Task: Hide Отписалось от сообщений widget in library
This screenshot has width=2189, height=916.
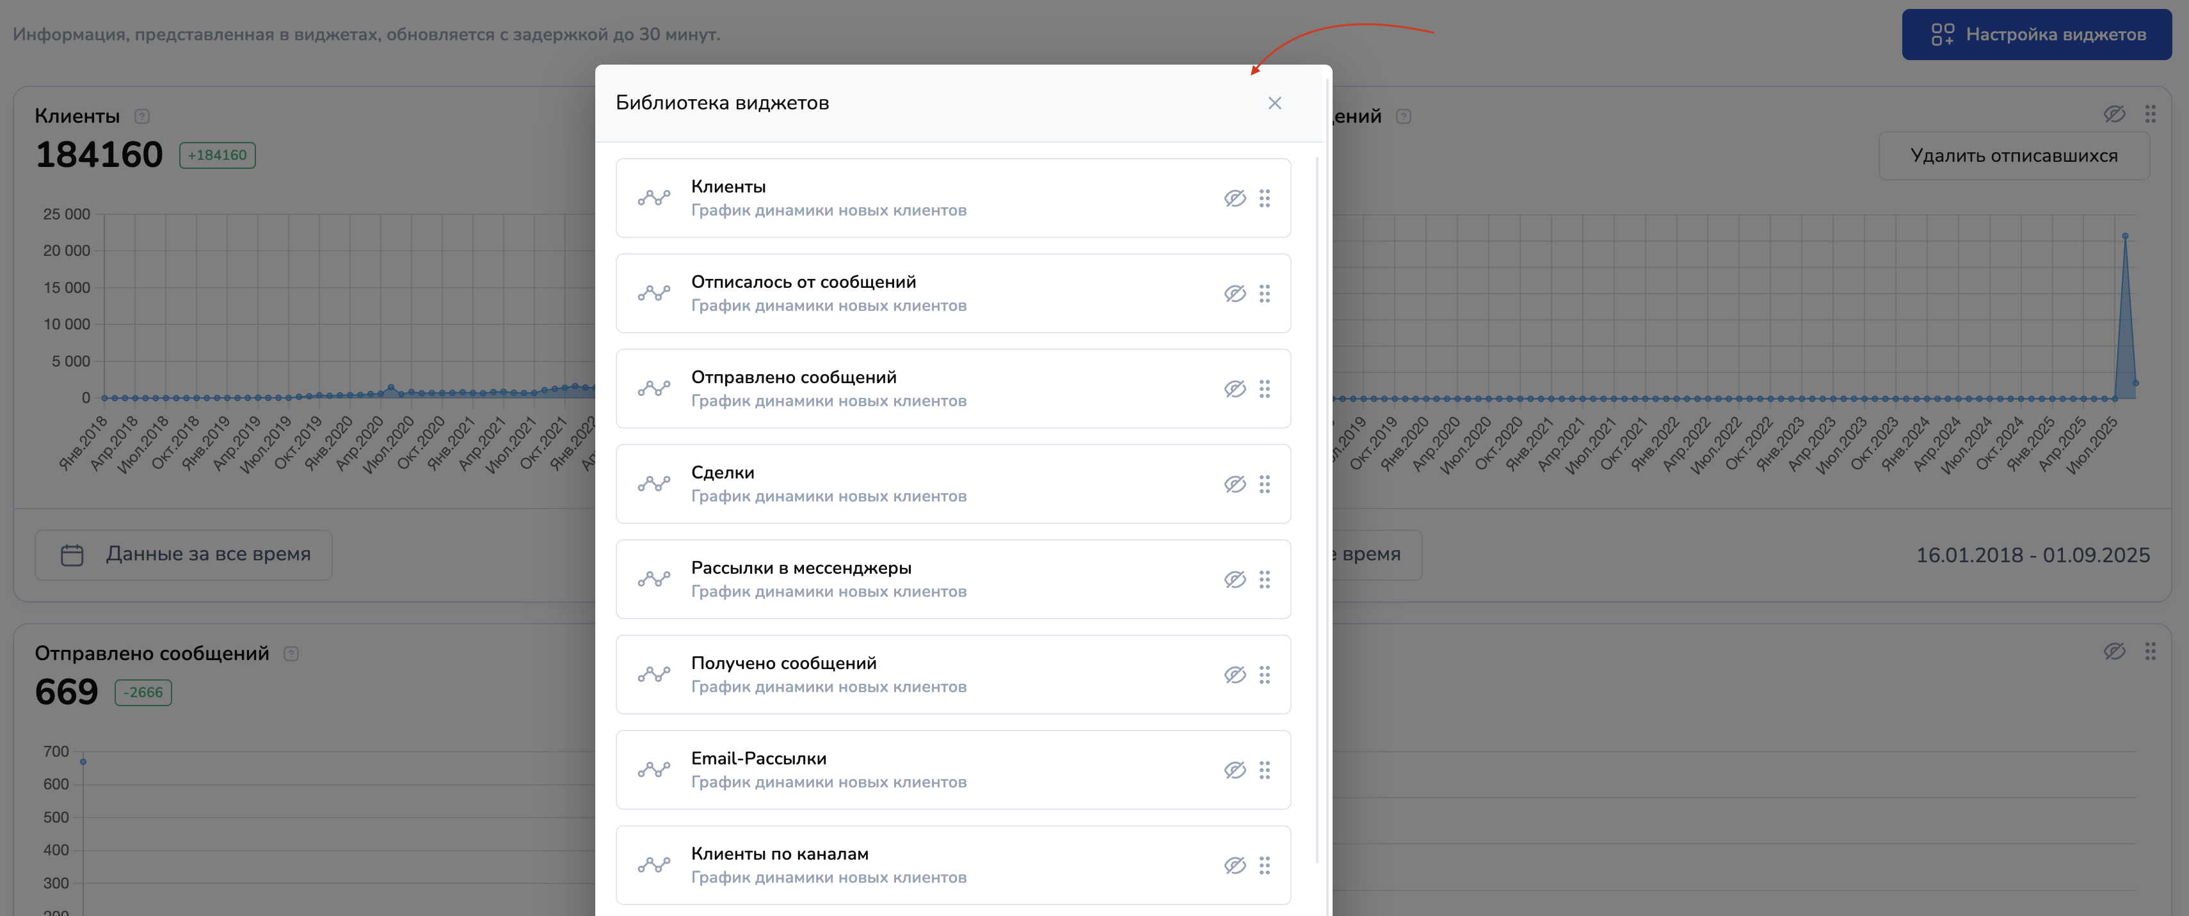Action: click(x=1235, y=294)
